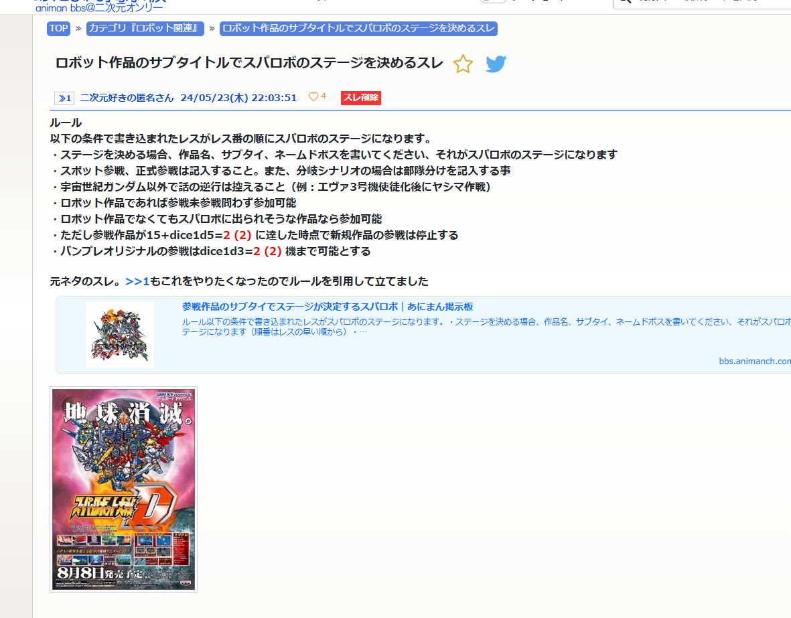Like post 1 with the heart icon
The width and height of the screenshot is (791, 618).
pyautogui.click(x=313, y=97)
